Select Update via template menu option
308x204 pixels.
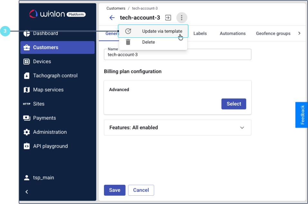click(x=162, y=31)
